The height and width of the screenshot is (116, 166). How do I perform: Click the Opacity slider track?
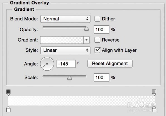(64, 27)
